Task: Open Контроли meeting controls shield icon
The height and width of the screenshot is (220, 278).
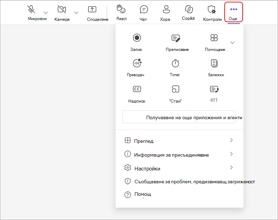Action: point(212,9)
